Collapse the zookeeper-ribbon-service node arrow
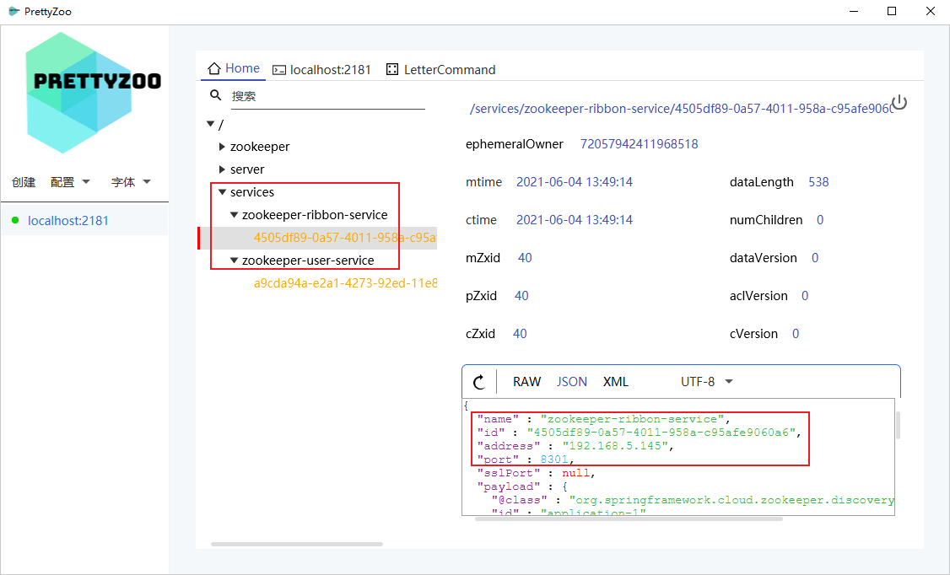This screenshot has width=950, height=575. [234, 215]
